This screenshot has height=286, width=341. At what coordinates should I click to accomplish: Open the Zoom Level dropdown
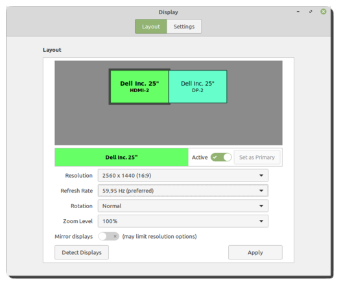tap(183, 221)
